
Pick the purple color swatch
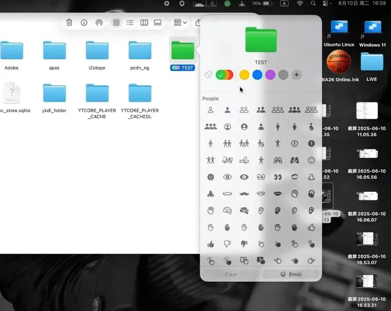pyautogui.click(x=270, y=75)
